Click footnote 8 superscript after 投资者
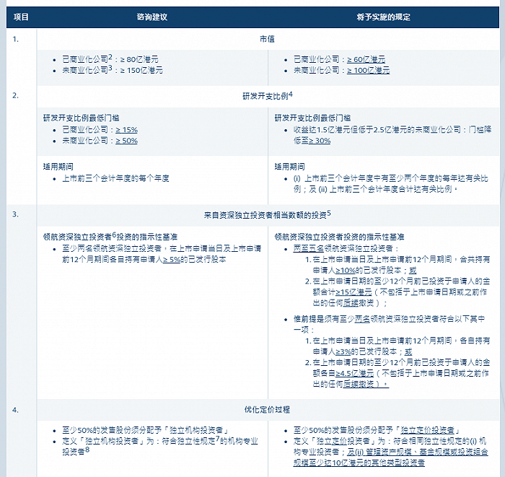 (x=87, y=450)
